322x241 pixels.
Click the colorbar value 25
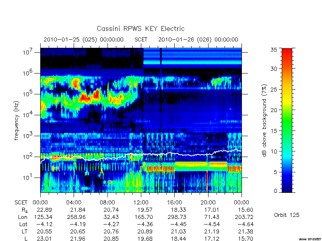274,89
